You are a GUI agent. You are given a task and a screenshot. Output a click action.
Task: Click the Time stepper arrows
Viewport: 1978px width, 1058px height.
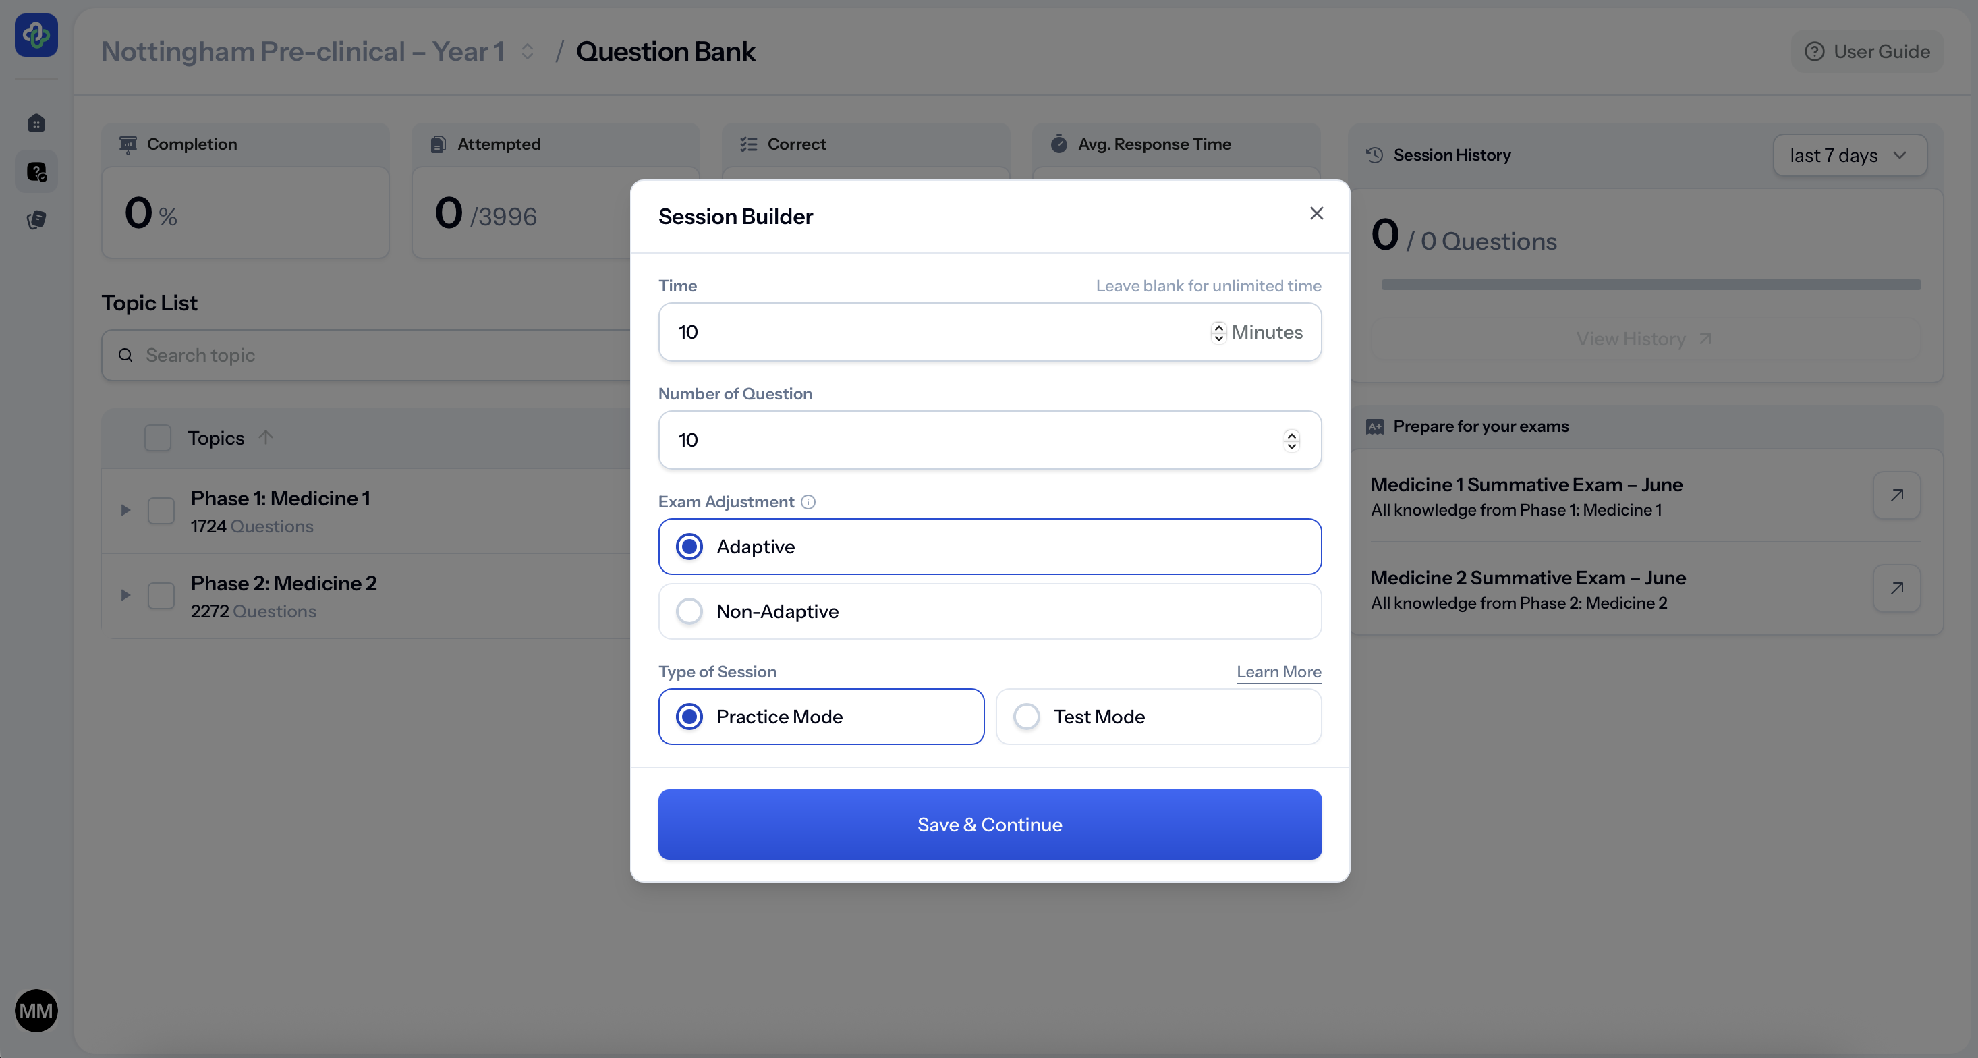[x=1218, y=333]
